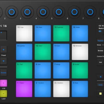Click the Inst control button
Image resolution: width=104 pixels, height=104 pixels.
click(100, 62)
